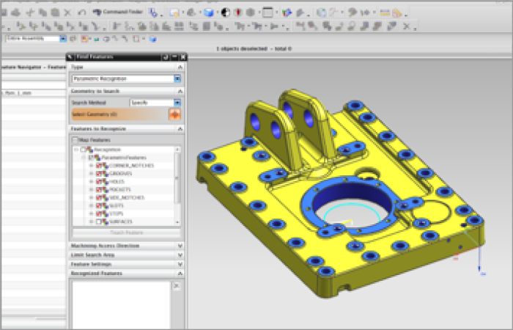Viewport: 513px width, 330px height.
Task: Select the POCKETS row label
Action: pos(119,189)
